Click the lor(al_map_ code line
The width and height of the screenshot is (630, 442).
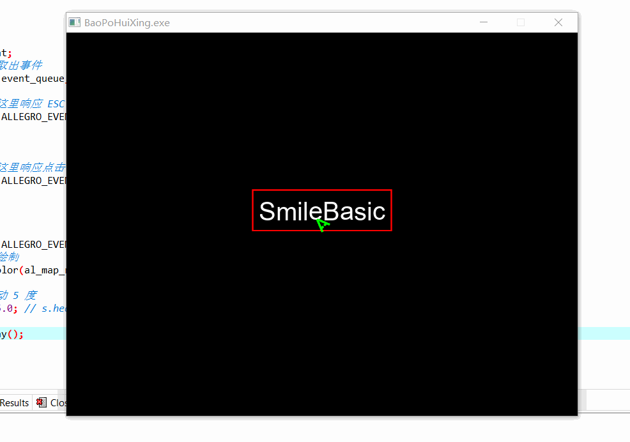click(x=33, y=270)
